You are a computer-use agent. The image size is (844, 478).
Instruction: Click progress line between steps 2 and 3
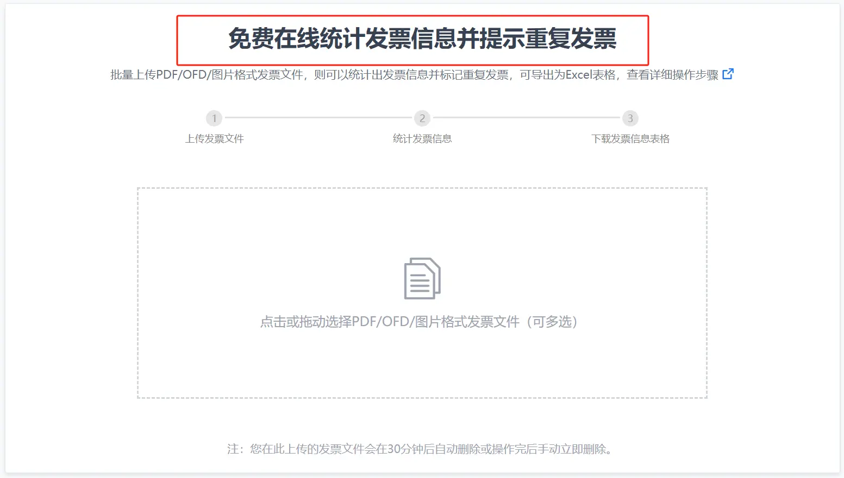[x=526, y=118]
